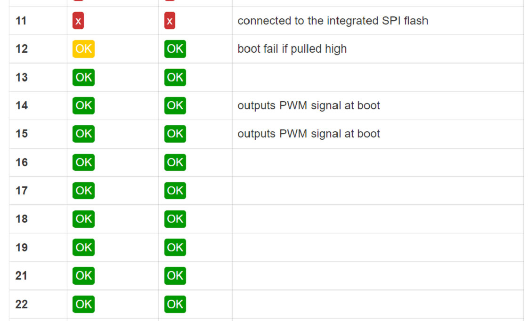Click the first green OK badge in row 13
The width and height of the screenshot is (528, 321).
pyautogui.click(x=83, y=77)
